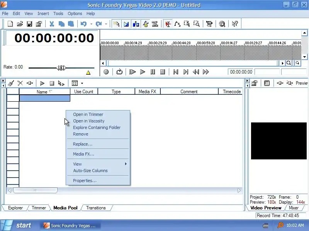309x231 pixels.
Task: Click the Open project folder icon
Action: pyautogui.click(x=20, y=24)
